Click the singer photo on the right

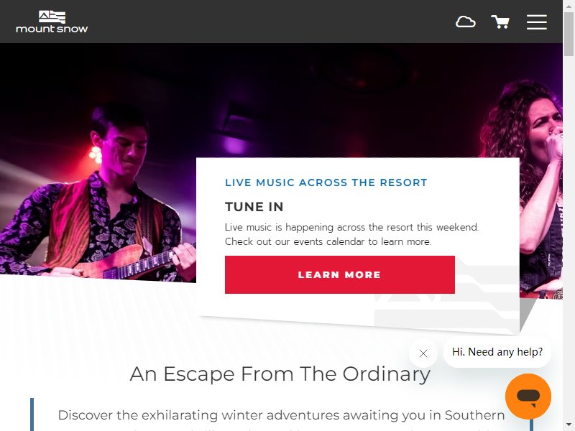tap(541, 190)
